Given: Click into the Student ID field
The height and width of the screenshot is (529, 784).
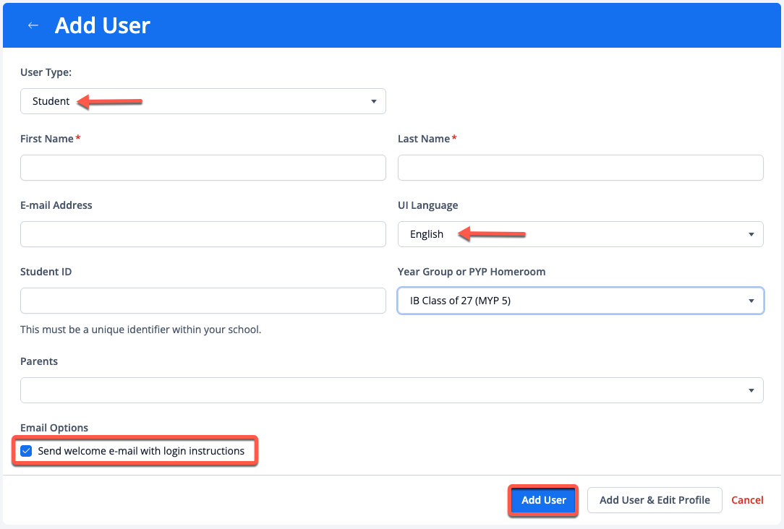Looking at the screenshot, I should (203, 301).
